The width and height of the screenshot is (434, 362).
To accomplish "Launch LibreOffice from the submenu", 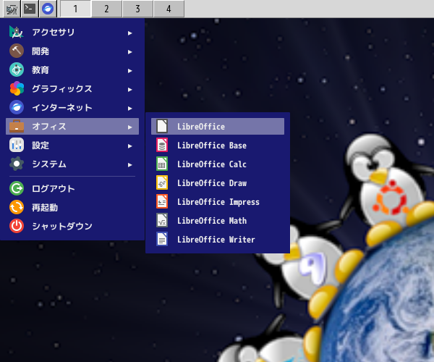I will click(x=218, y=126).
